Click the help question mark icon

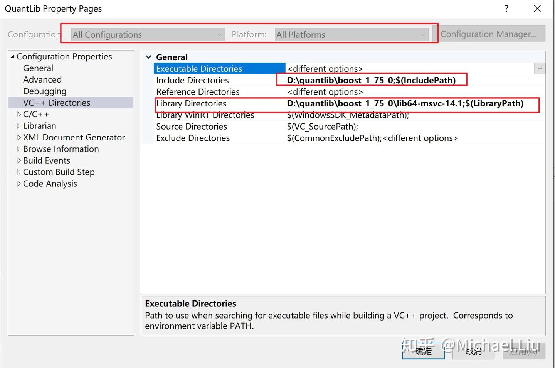point(506,8)
